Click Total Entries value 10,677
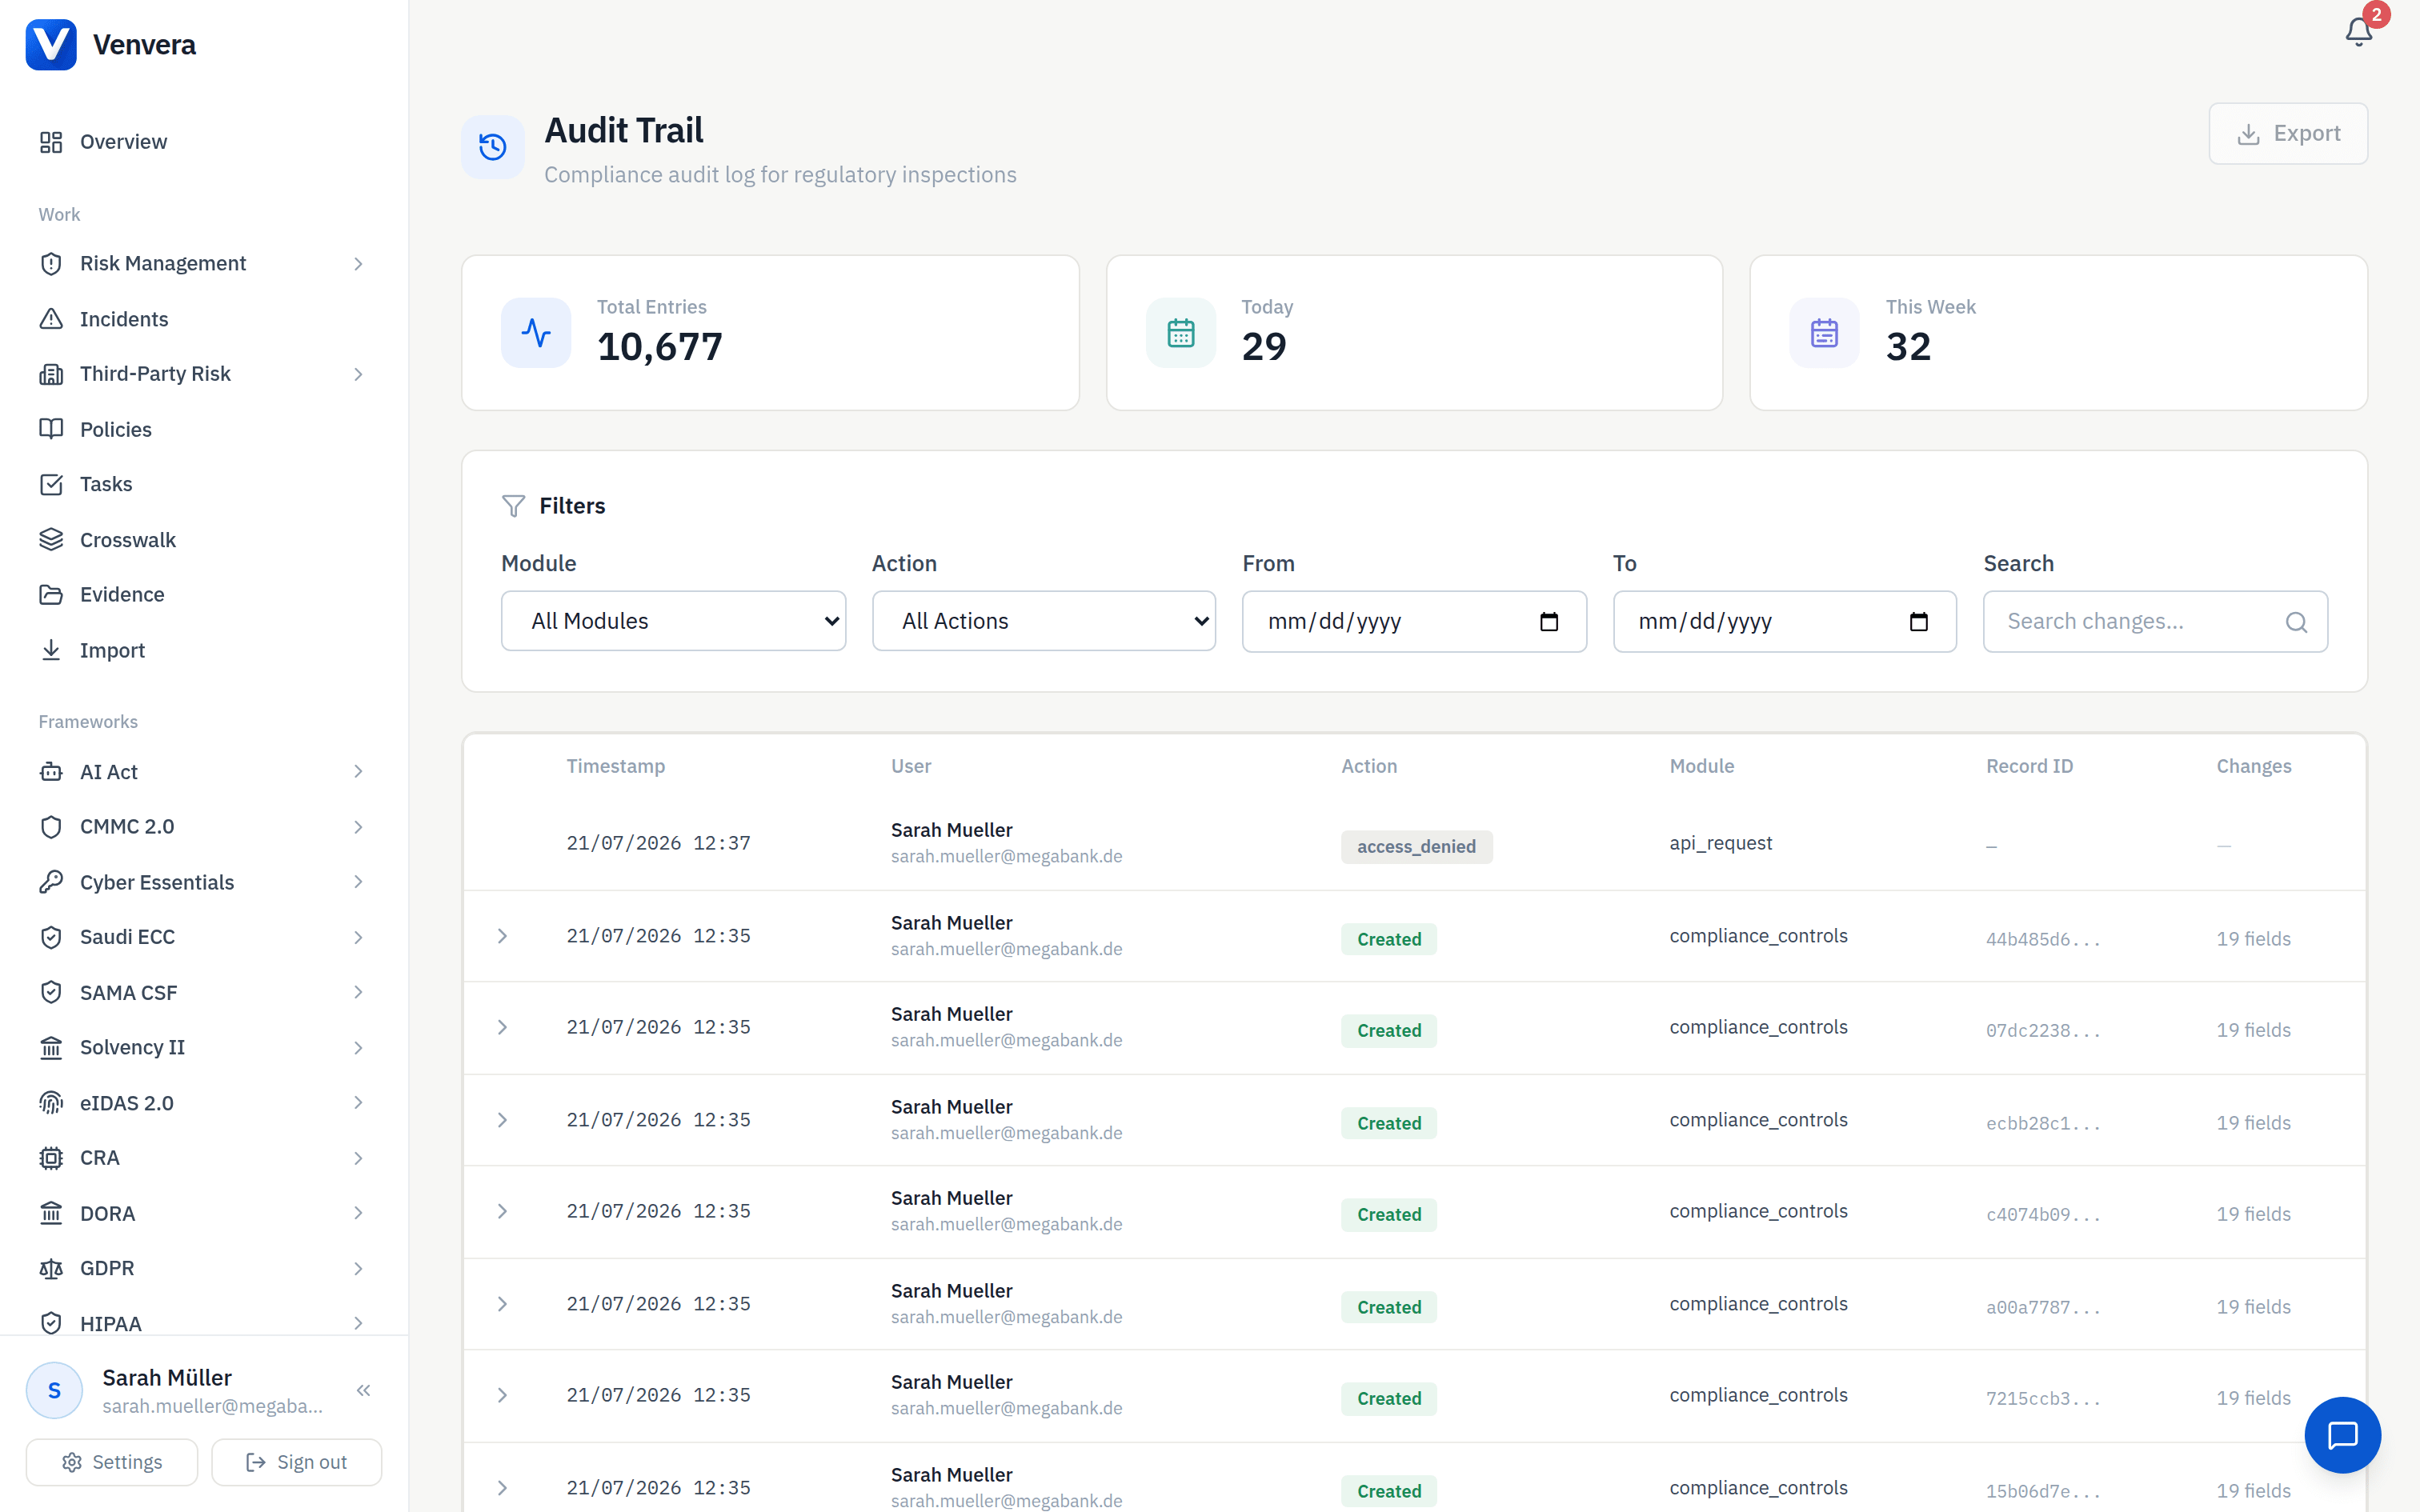Viewport: 2420px width, 1512px height. [660, 347]
